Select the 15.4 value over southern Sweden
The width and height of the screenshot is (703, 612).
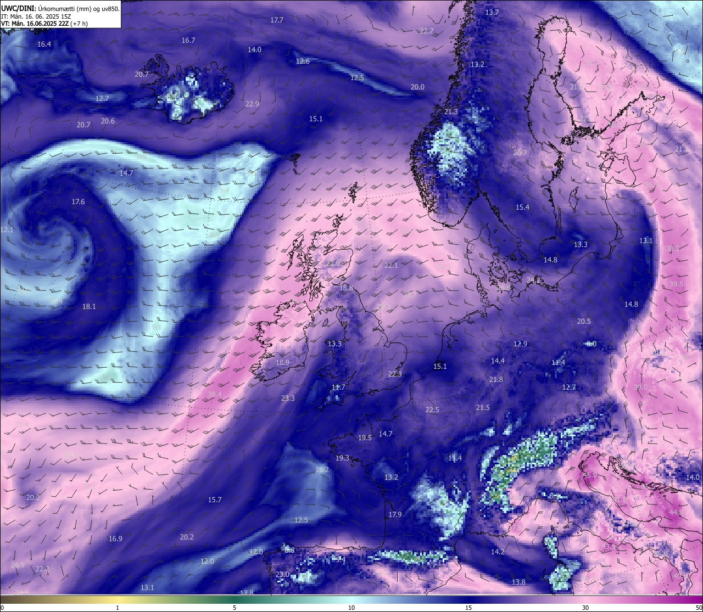[522, 207]
